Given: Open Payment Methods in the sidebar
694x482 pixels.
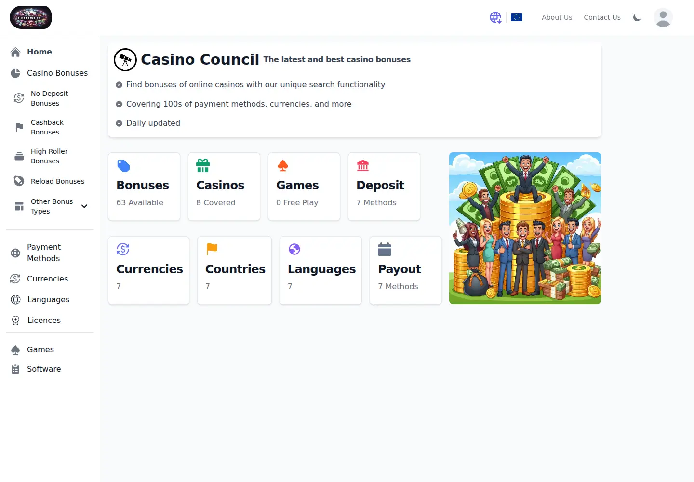Looking at the screenshot, I should click(50, 253).
